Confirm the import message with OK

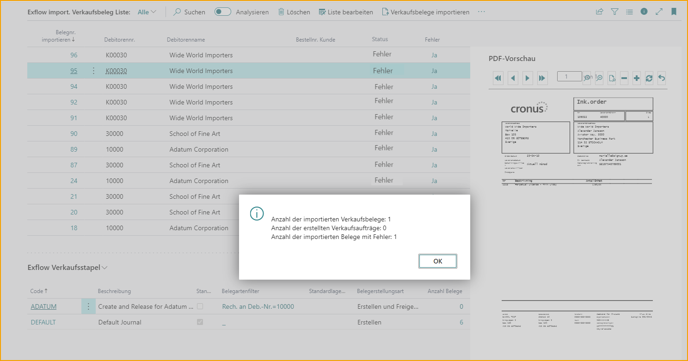coord(437,261)
